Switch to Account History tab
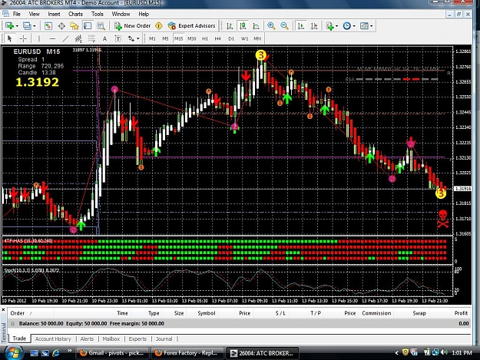Viewport: 480px width, 360px height. 53,339
